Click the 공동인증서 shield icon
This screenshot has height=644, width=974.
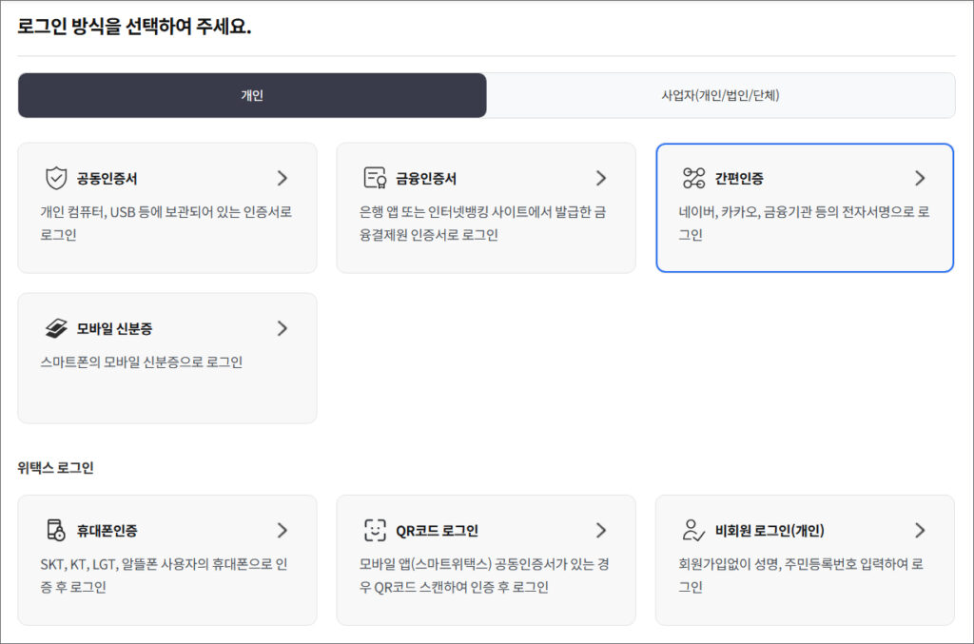(56, 179)
